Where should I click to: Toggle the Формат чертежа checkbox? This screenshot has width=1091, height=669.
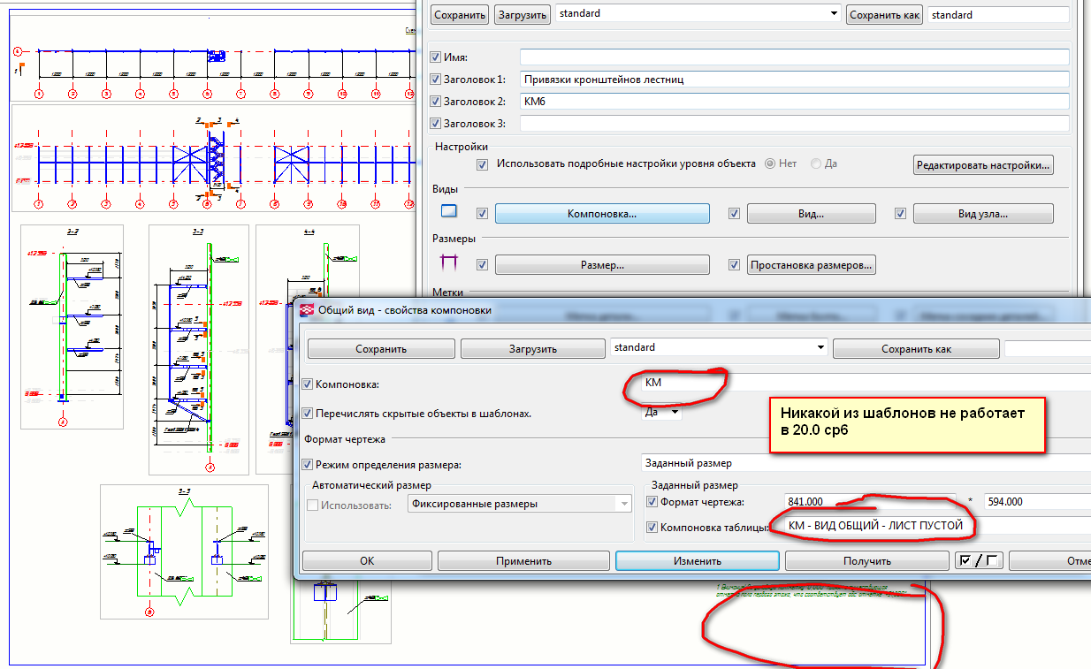click(x=652, y=502)
